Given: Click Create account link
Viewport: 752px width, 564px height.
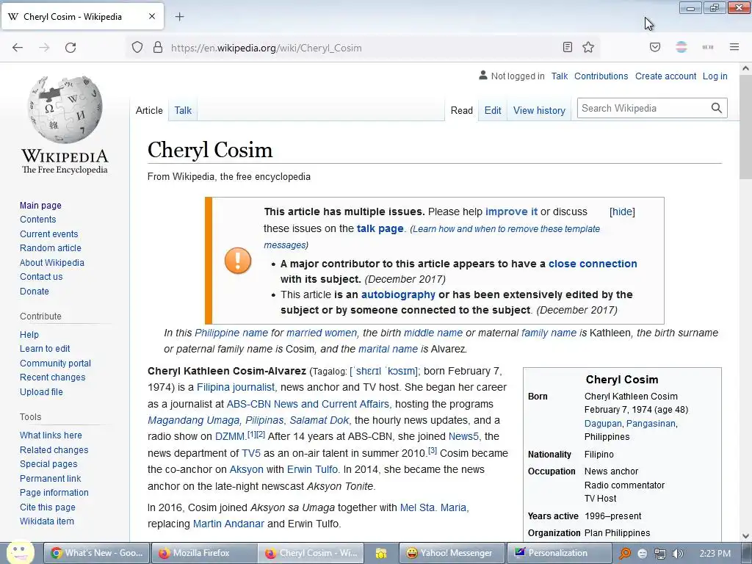Looking at the screenshot, I should coord(665,76).
